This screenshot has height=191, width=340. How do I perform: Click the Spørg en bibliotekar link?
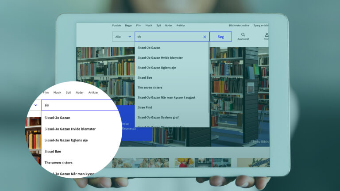(x=261, y=26)
